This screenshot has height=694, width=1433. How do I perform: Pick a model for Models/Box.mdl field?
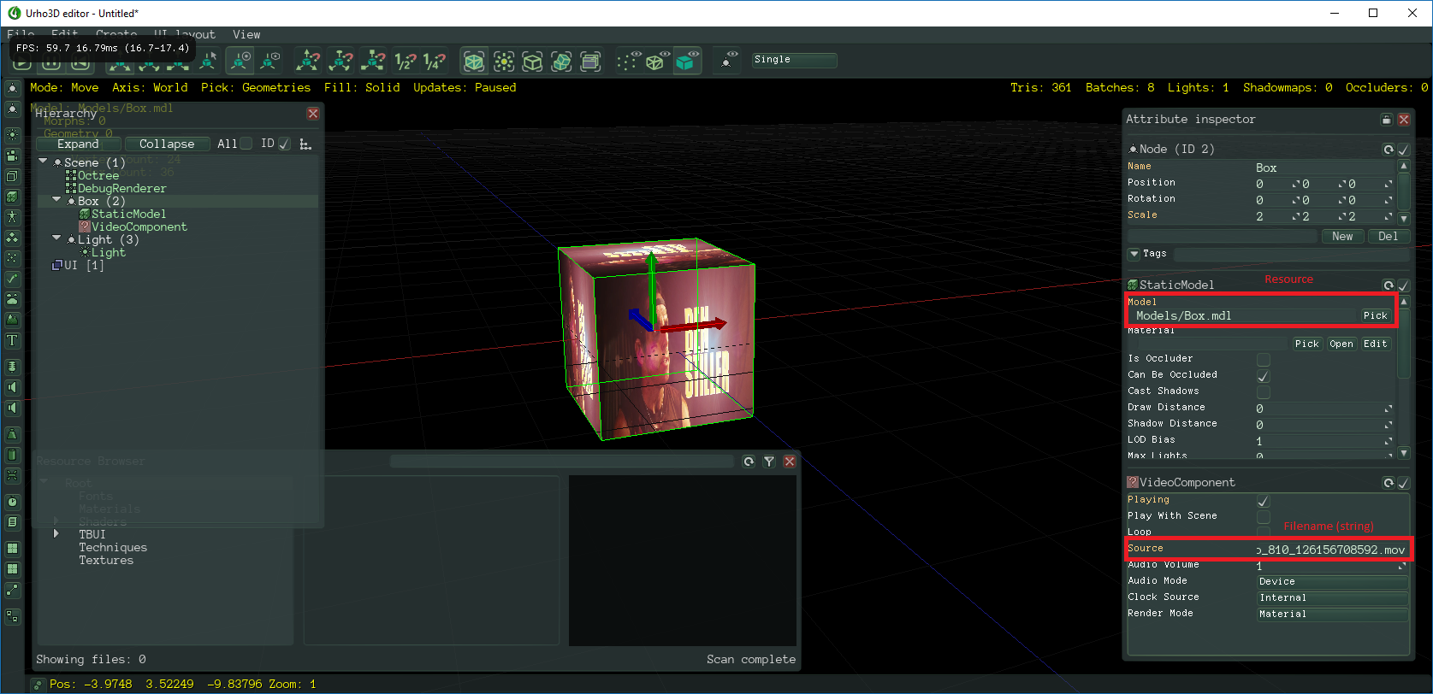[x=1375, y=316]
